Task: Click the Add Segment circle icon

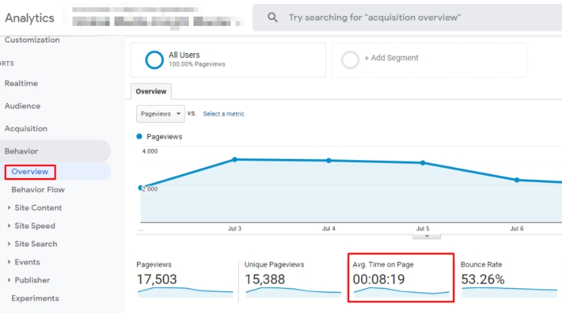Action: tap(350, 60)
